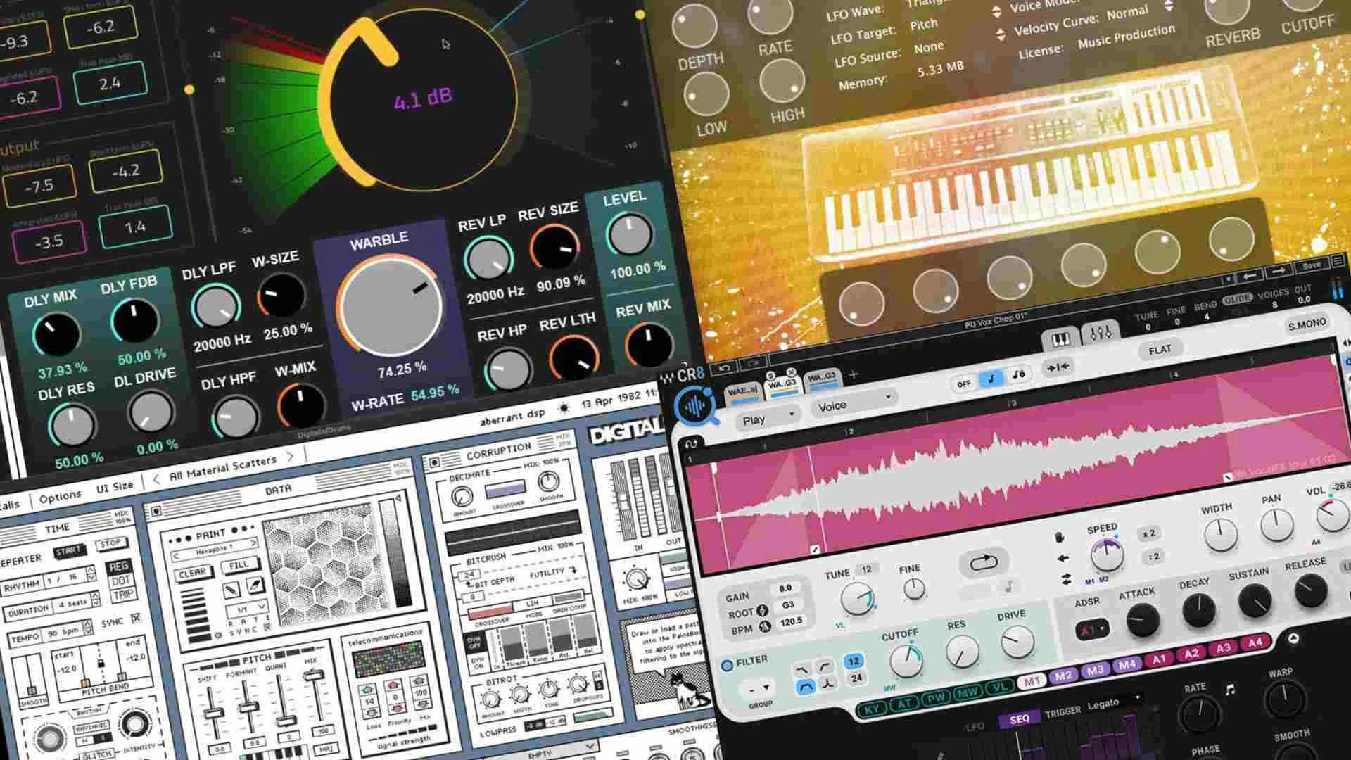Switch to the SEQ tab
This screenshot has width=1351, height=760.
pyautogui.click(x=1019, y=718)
